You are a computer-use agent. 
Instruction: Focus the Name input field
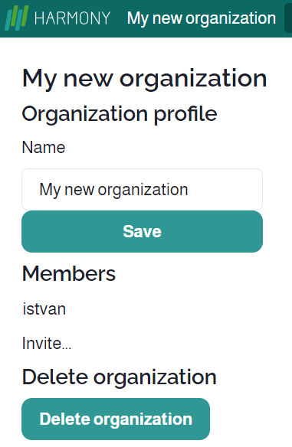pos(142,190)
